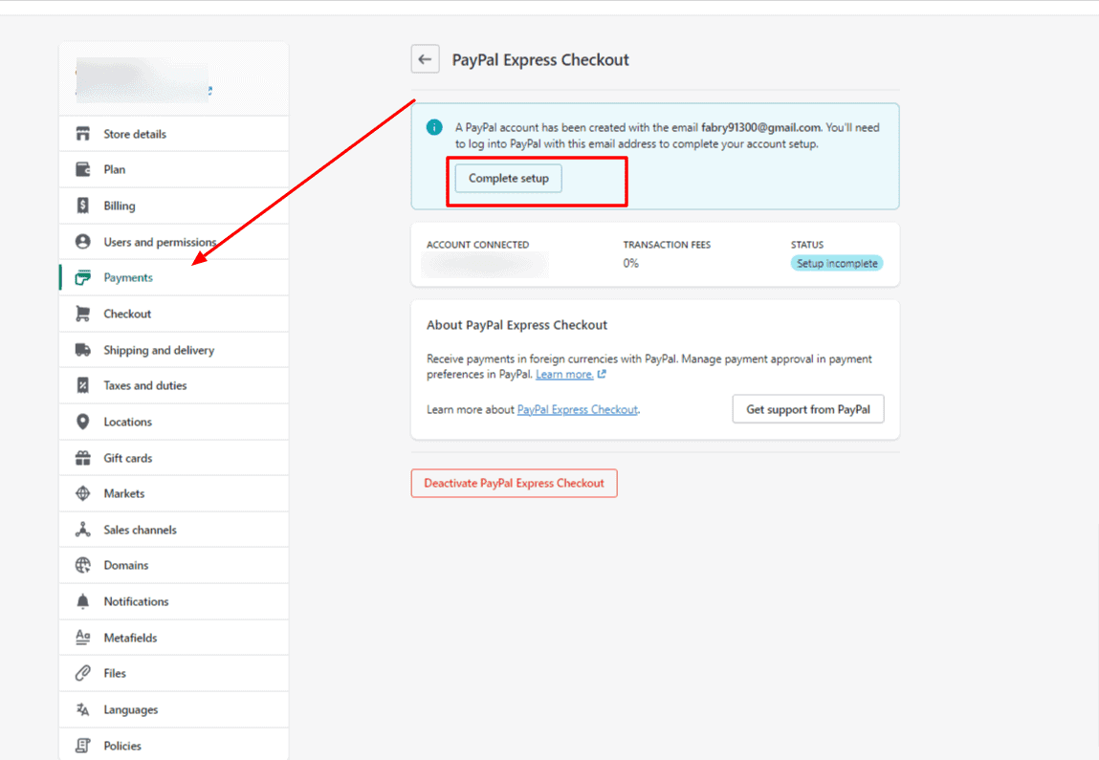Click the Setup incomplete status badge
1099x760 pixels.
(837, 263)
